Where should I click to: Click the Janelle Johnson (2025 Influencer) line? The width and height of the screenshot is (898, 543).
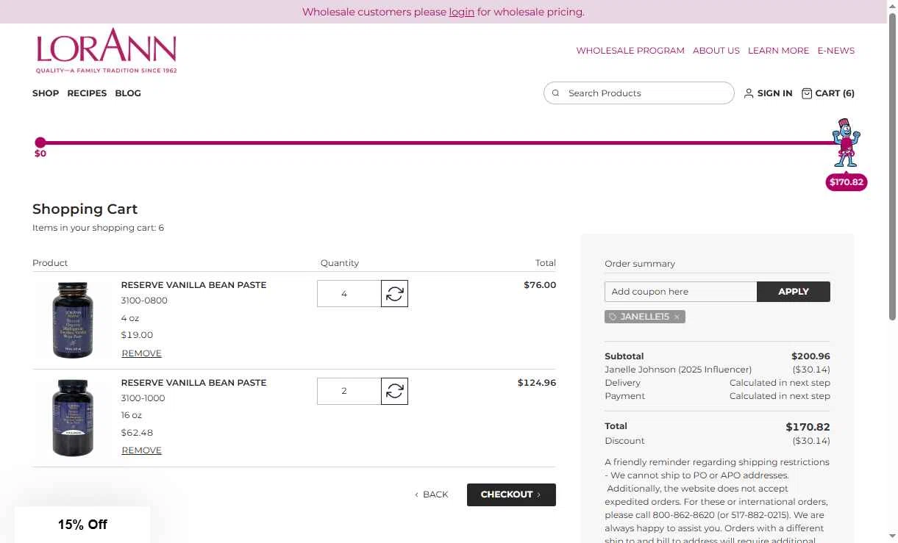click(x=678, y=370)
